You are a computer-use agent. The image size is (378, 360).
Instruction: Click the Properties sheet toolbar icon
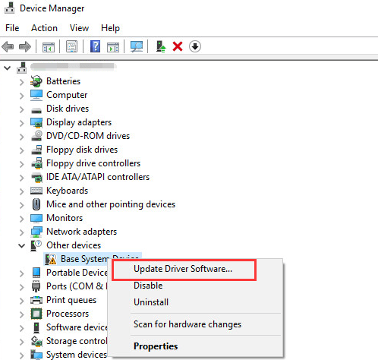click(72, 46)
